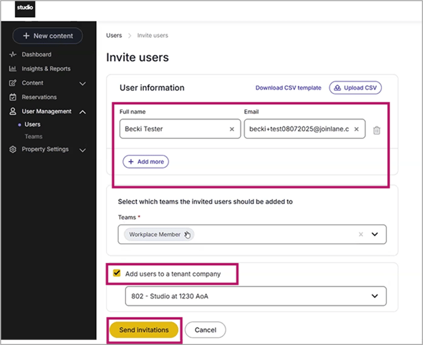Image resolution: width=423 pixels, height=345 pixels.
Task: Expand Property Settings chevron
Action: click(x=83, y=150)
